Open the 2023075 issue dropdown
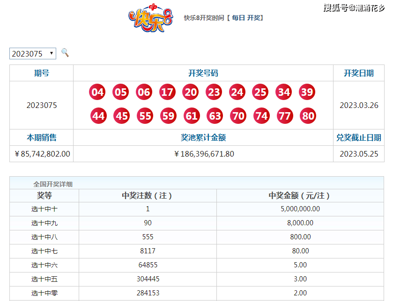 click(33, 53)
